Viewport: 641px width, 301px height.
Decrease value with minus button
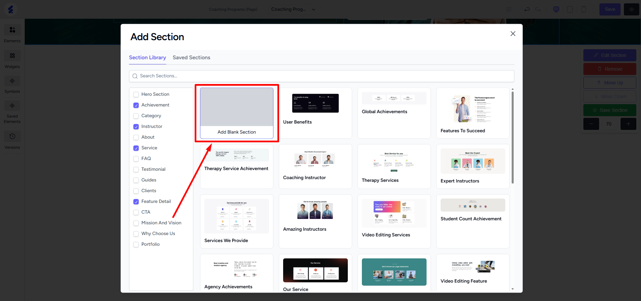591,124
